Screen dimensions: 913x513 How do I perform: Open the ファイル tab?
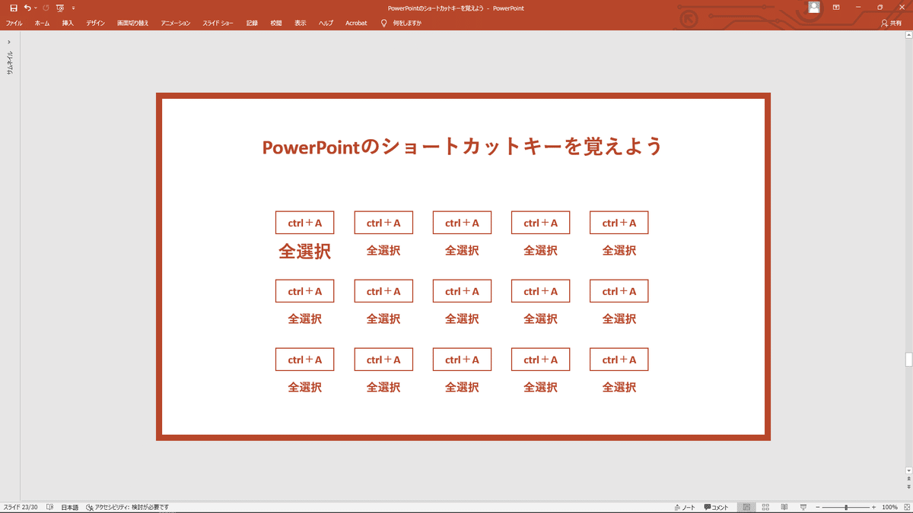(14, 23)
